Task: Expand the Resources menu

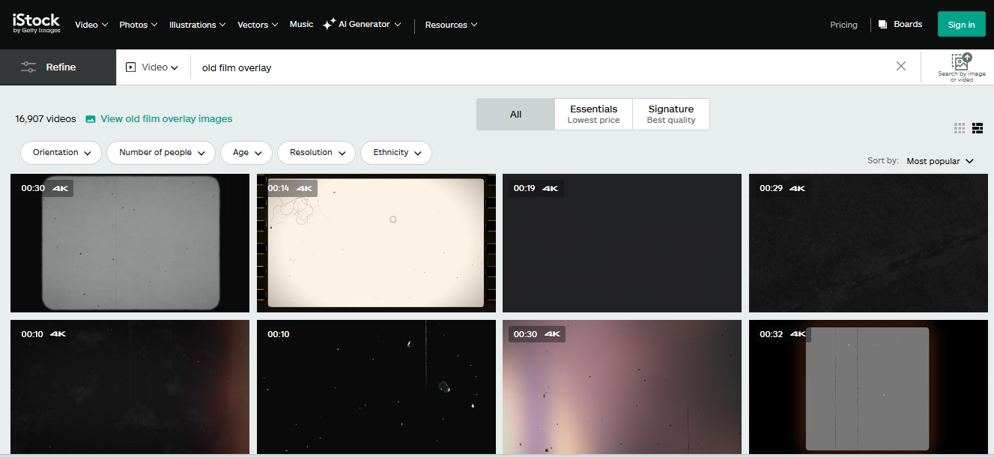Action: [x=451, y=25]
